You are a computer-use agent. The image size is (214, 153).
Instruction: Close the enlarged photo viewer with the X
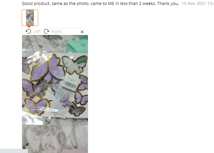click(82, 32)
